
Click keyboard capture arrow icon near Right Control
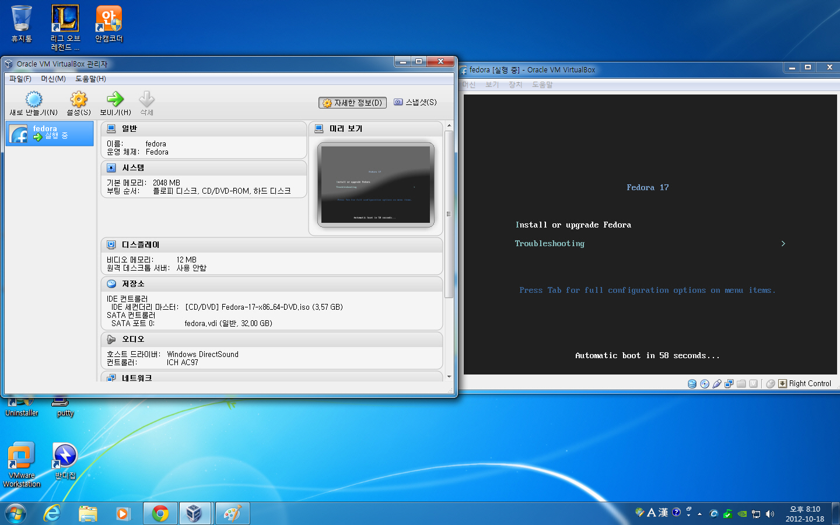(x=783, y=384)
